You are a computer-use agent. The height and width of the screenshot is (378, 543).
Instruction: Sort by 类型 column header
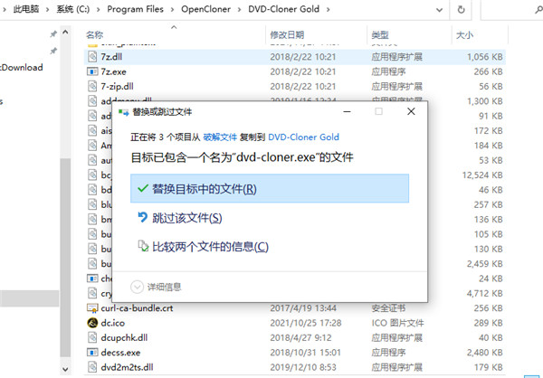tap(380, 35)
